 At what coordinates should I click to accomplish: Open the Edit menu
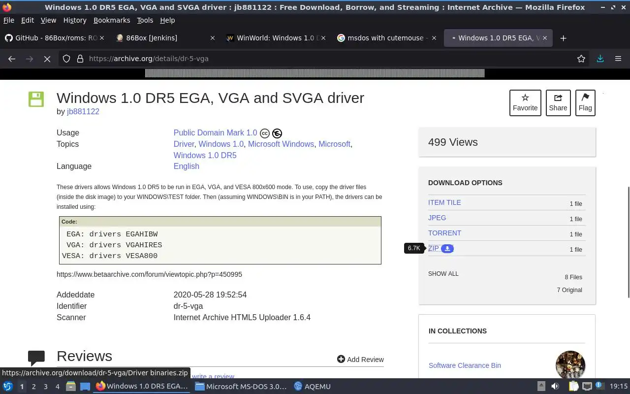(28, 20)
